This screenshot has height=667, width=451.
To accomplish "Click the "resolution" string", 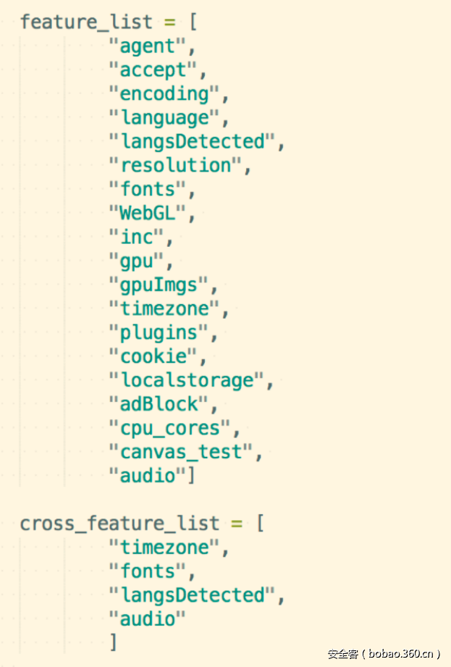I will pyautogui.click(x=174, y=165).
